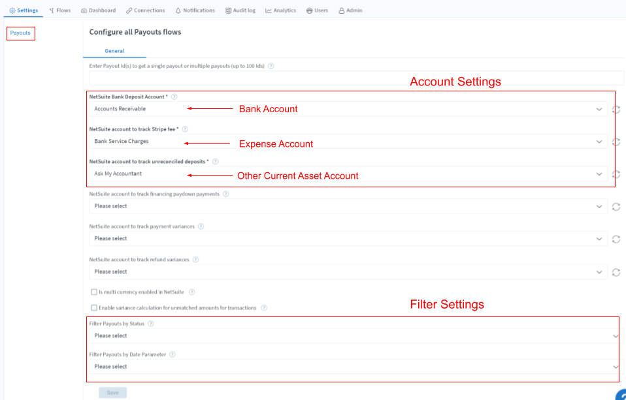Screen dimensions: 626x400
Task: Switch to the Flows tab
Action: click(x=60, y=10)
